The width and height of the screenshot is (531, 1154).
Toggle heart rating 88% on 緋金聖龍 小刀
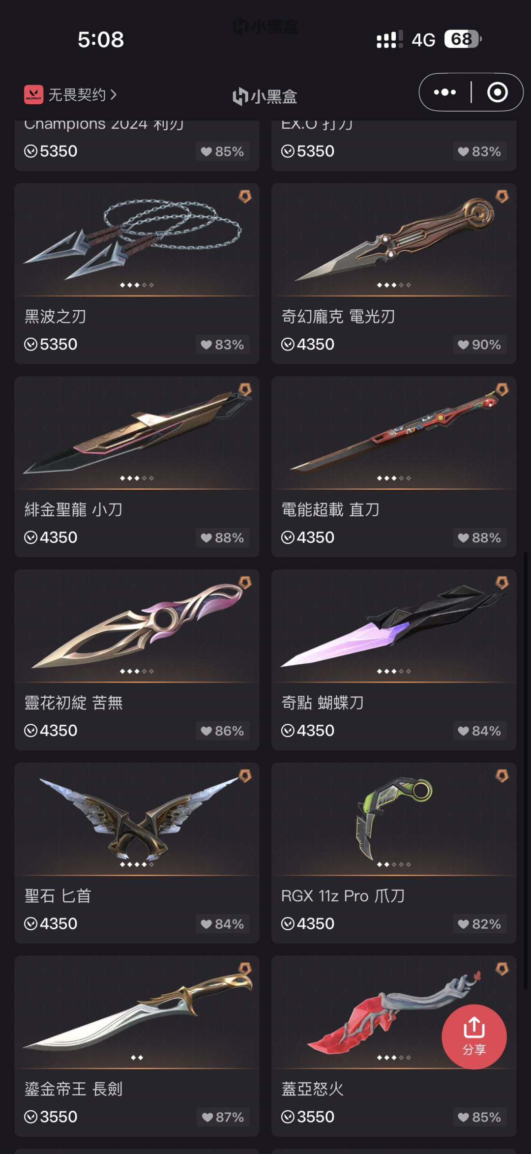[x=222, y=538]
